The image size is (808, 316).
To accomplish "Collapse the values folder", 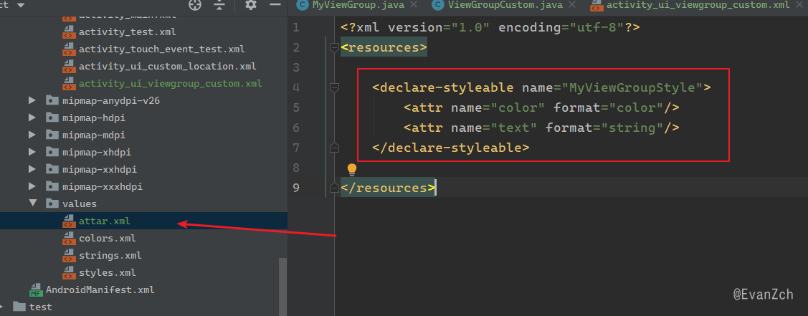I will (33, 204).
